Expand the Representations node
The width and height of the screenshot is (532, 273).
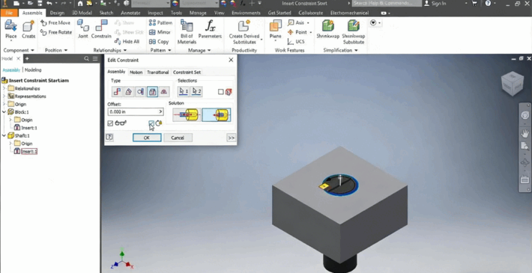pyautogui.click(x=4, y=96)
